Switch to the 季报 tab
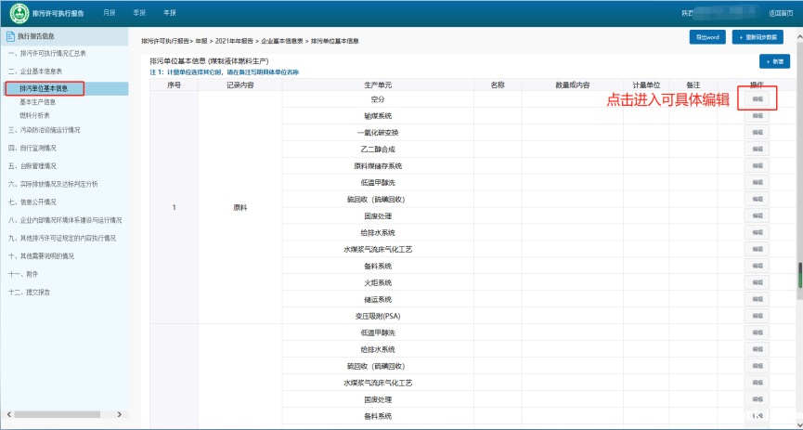Viewport: 803px width, 430px height. [139, 13]
